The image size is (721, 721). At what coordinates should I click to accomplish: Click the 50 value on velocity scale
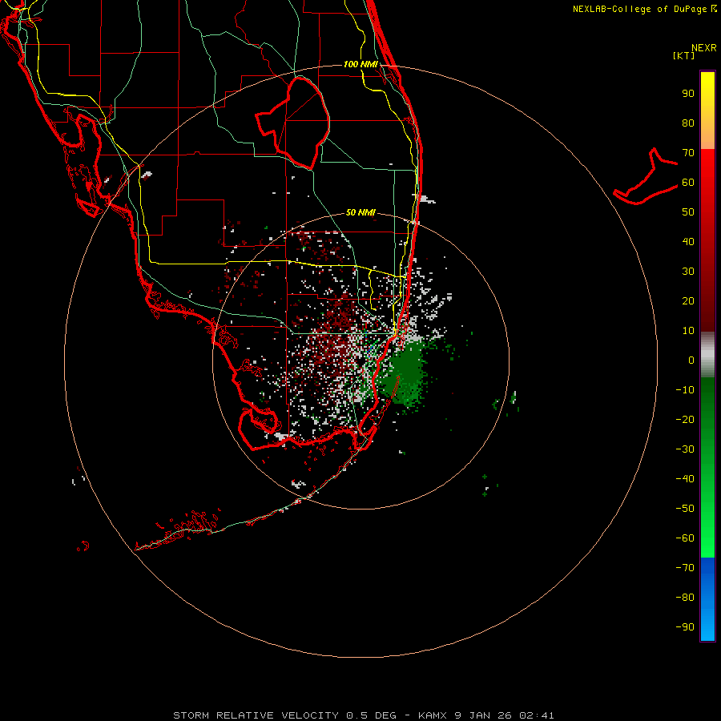pyautogui.click(x=688, y=212)
